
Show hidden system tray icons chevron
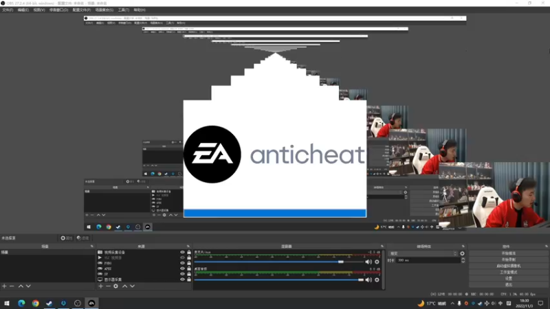click(x=452, y=304)
